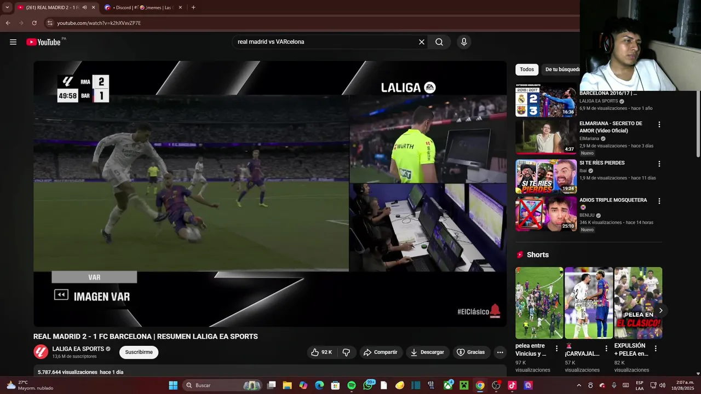701x394 pixels.
Task: Go back with the browser arrow
Action: point(8,23)
